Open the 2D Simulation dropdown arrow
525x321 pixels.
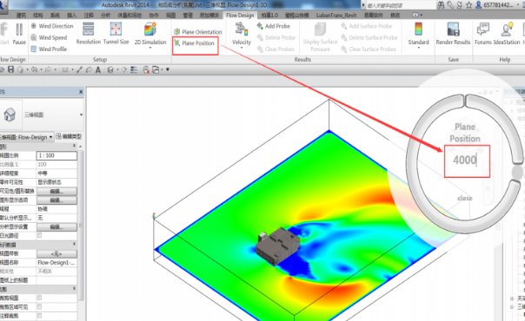tap(150, 48)
